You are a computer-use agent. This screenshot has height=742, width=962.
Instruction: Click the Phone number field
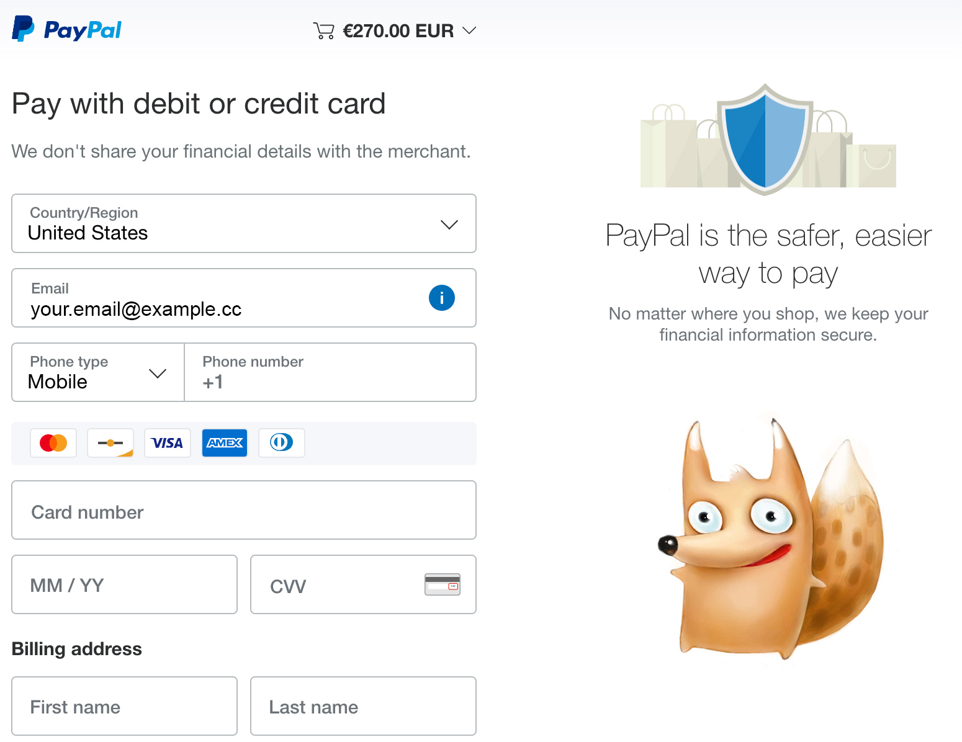click(x=330, y=372)
